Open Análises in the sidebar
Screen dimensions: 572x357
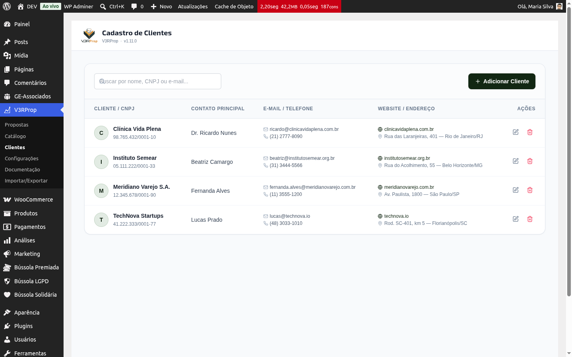[32, 240]
